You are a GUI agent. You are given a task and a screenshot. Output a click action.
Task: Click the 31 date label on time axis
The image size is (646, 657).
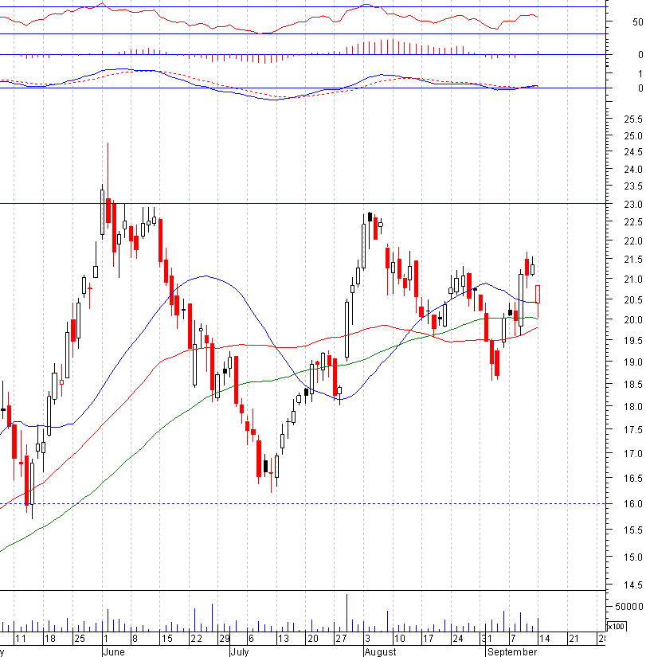(486, 639)
